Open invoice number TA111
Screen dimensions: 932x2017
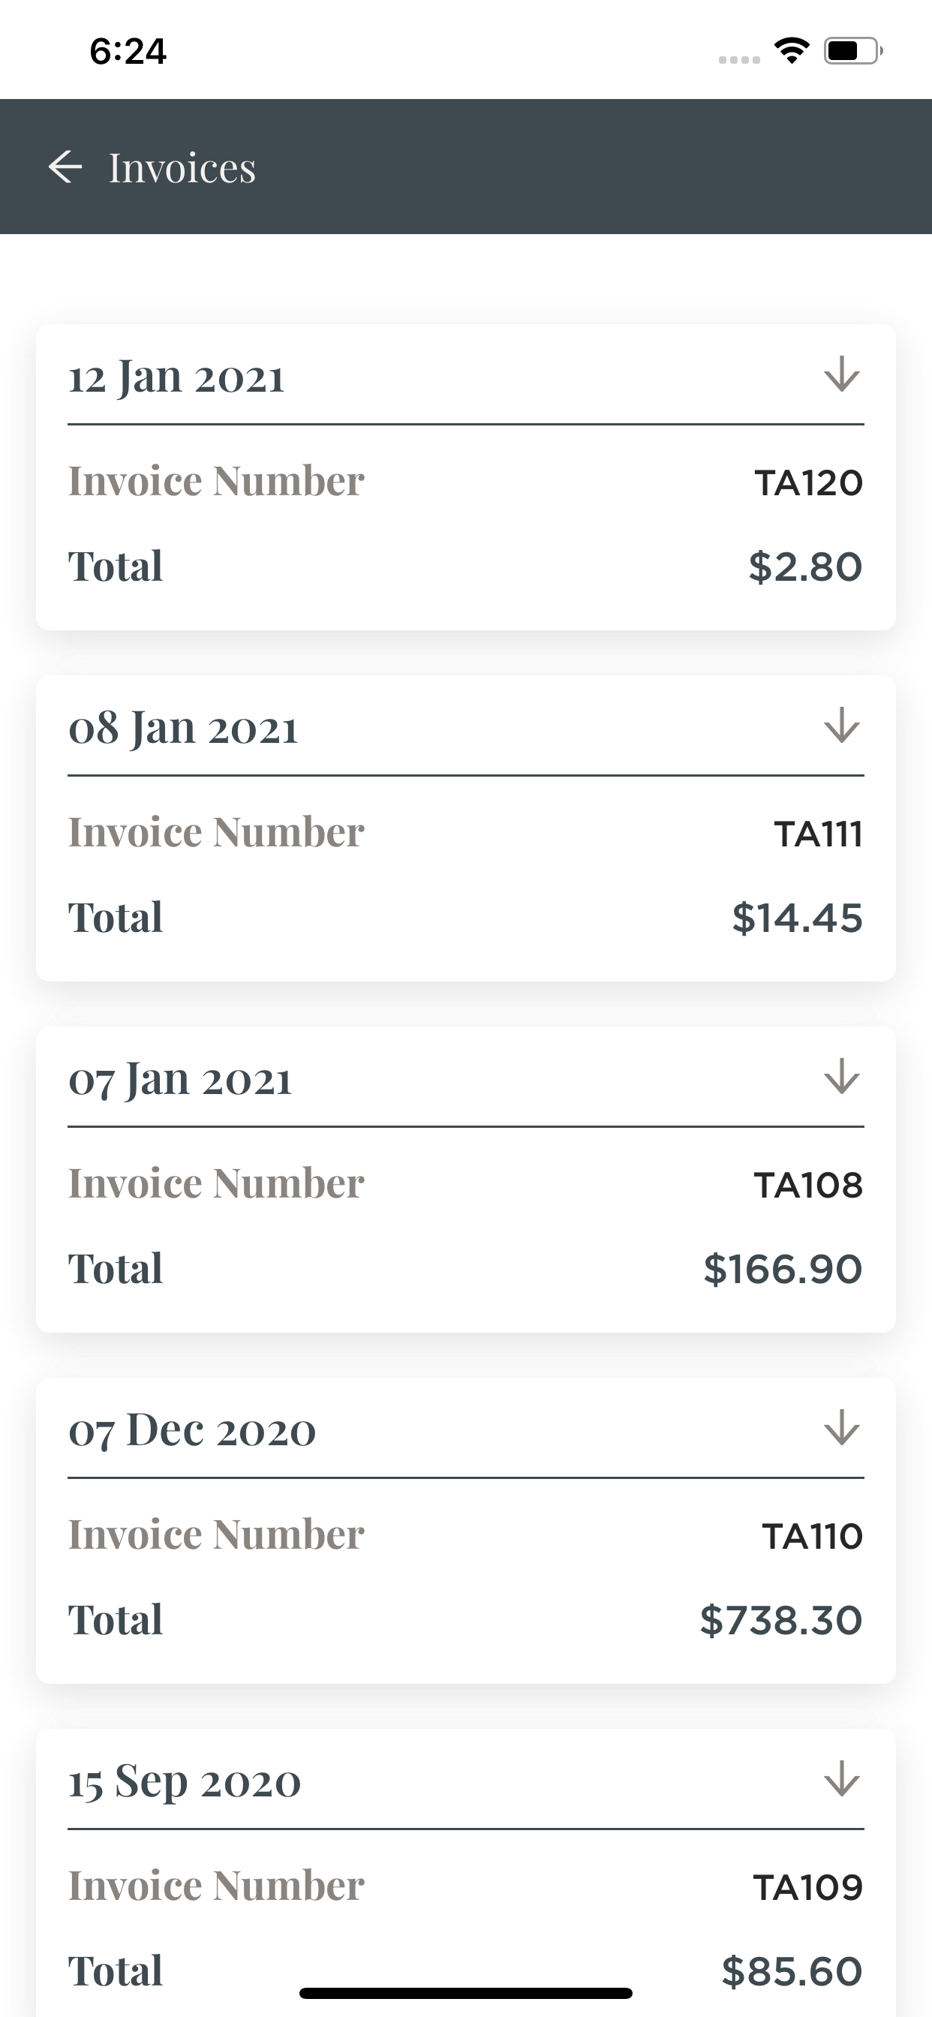coord(819,834)
